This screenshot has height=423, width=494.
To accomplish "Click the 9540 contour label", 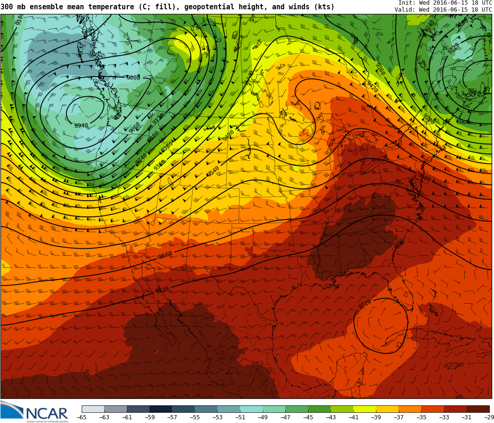I will click(x=213, y=172).
